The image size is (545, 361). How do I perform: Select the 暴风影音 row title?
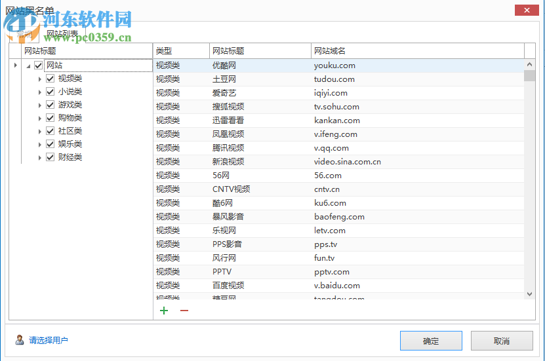(228, 217)
